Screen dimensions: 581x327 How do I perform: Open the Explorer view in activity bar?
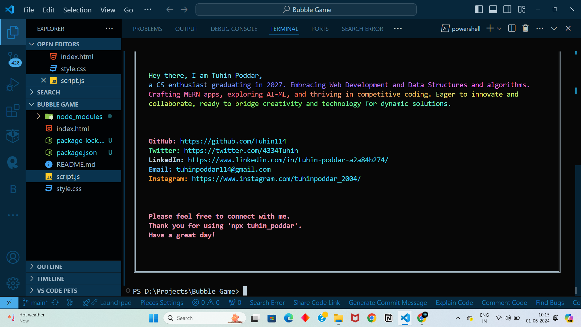(x=13, y=32)
